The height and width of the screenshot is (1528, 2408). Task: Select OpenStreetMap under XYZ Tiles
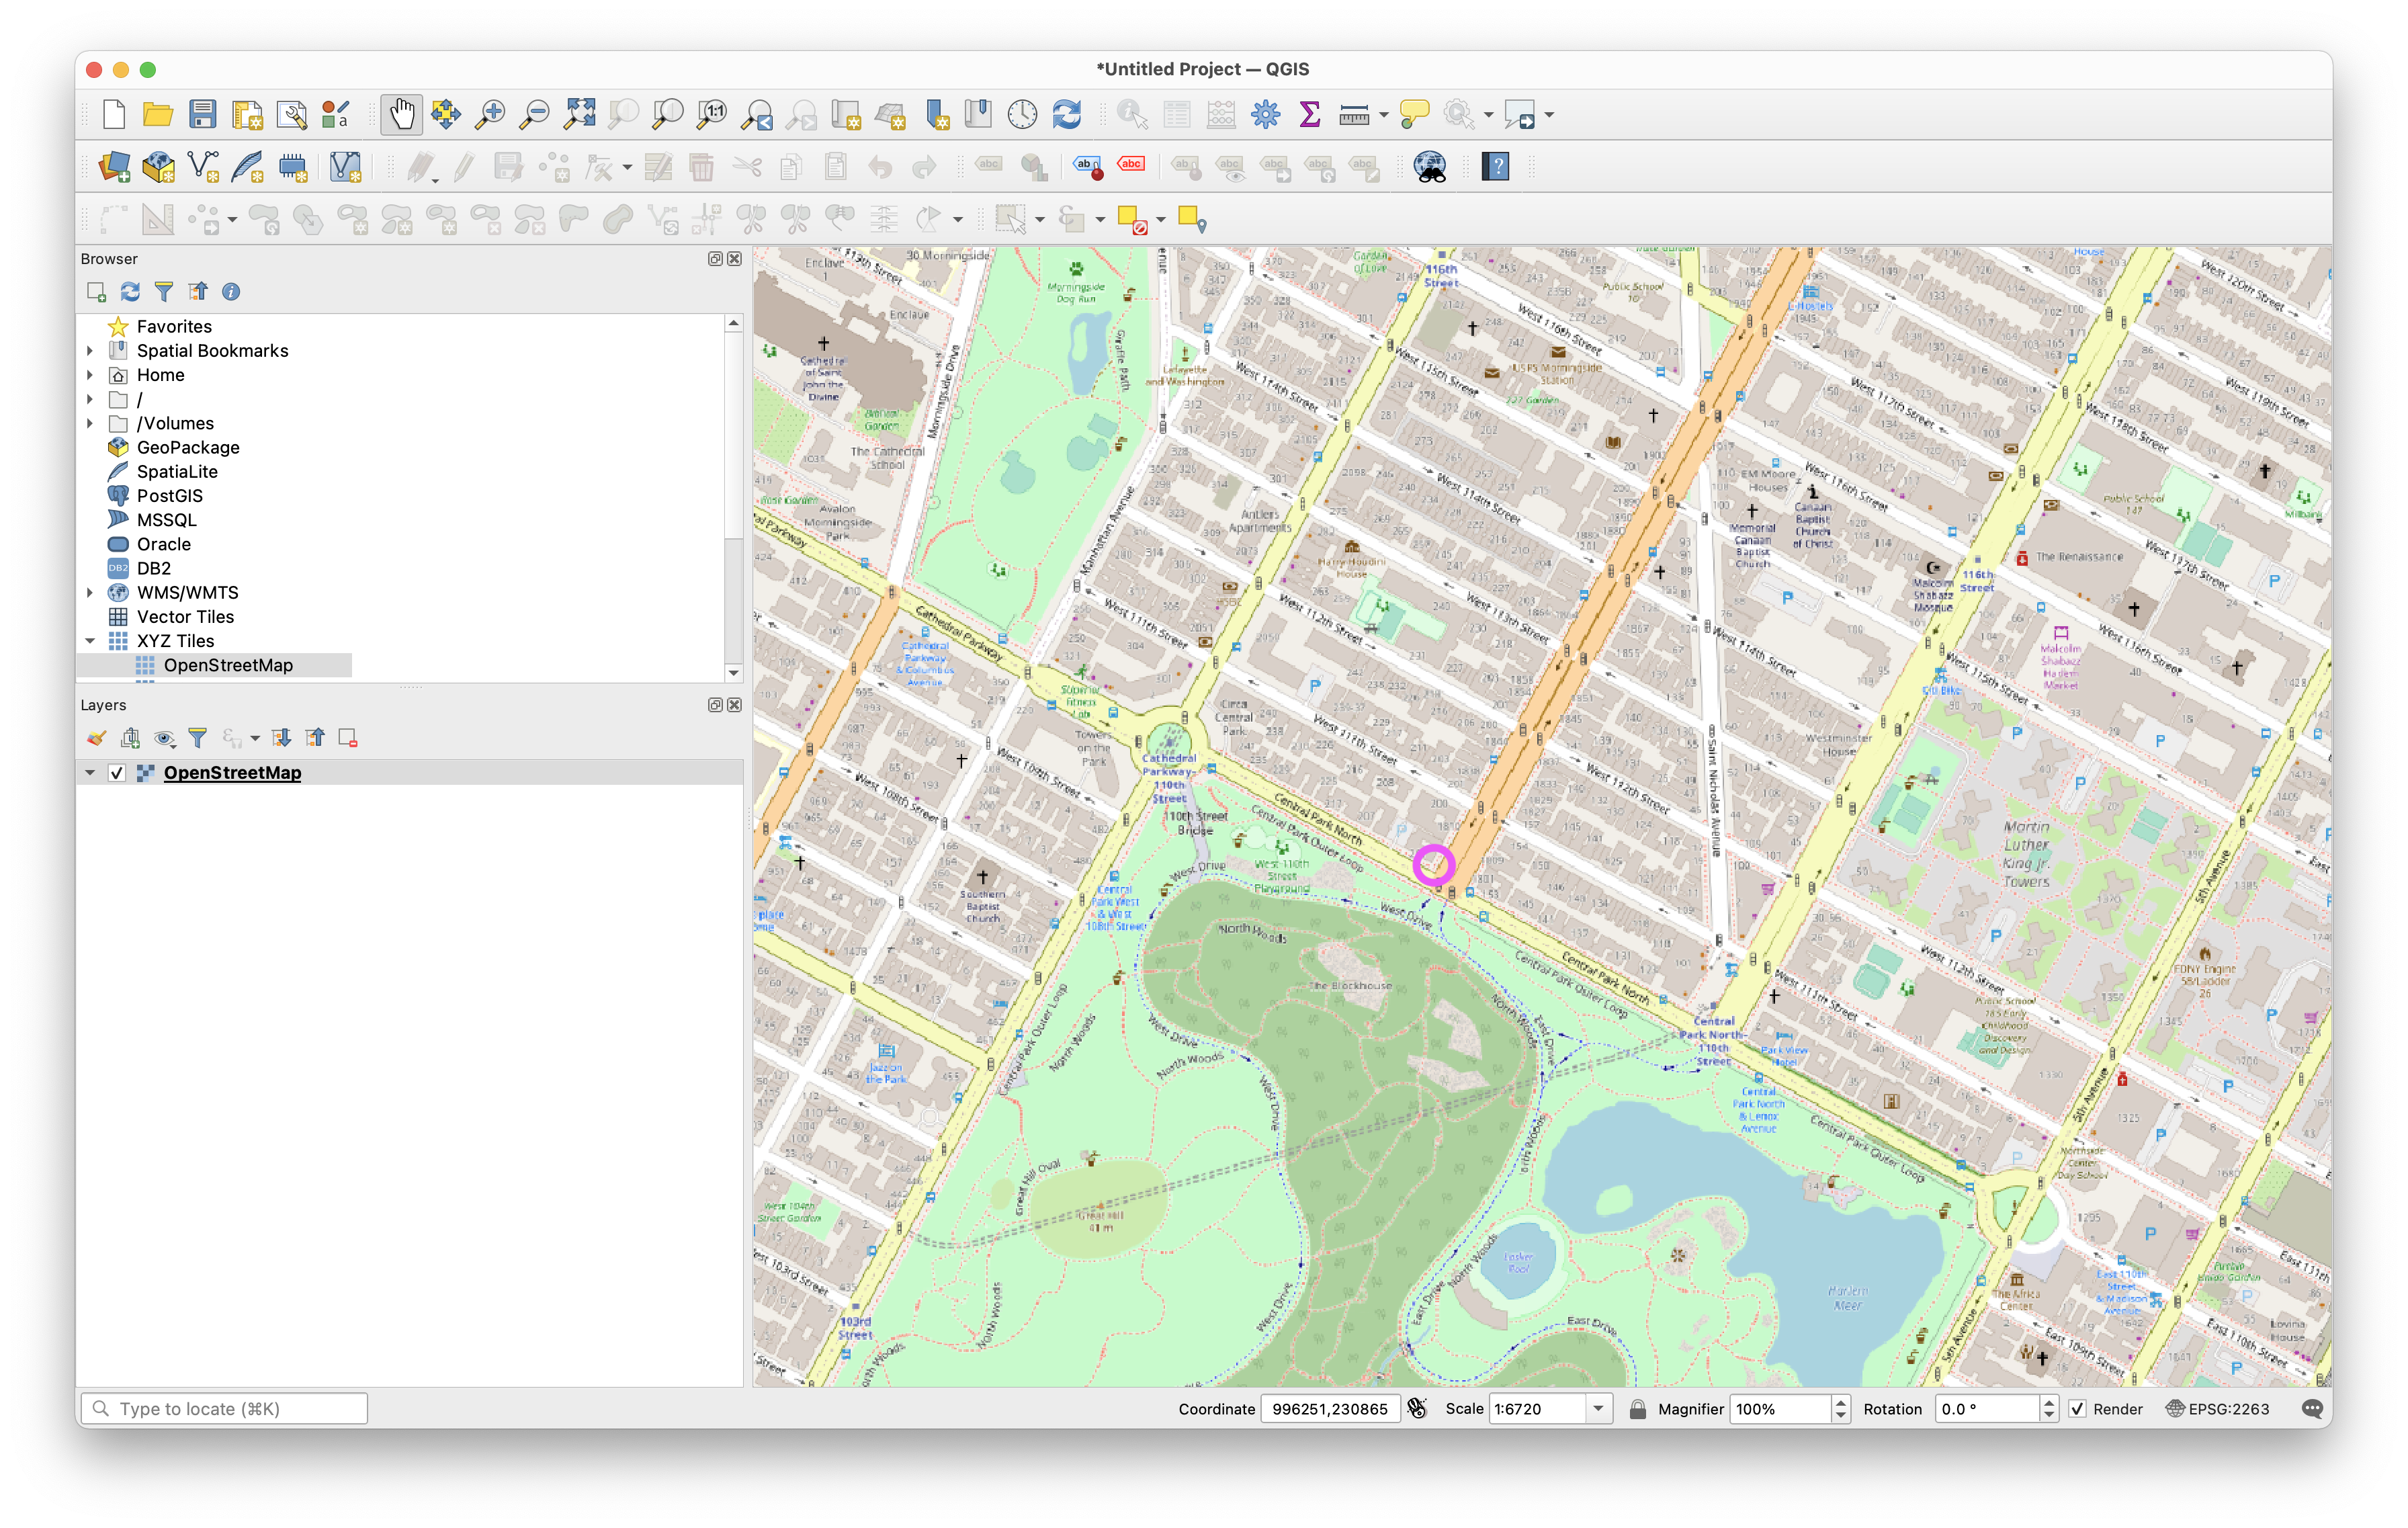pos(228,665)
